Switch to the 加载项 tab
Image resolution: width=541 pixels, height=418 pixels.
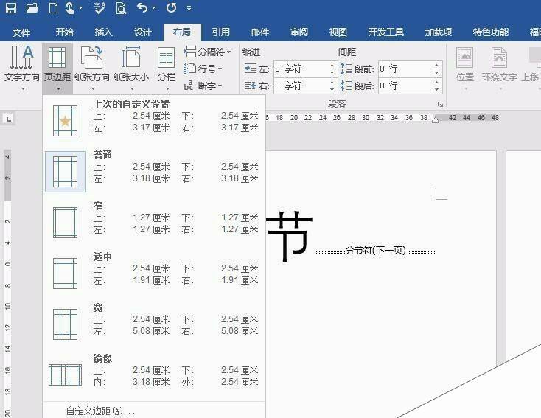click(439, 32)
